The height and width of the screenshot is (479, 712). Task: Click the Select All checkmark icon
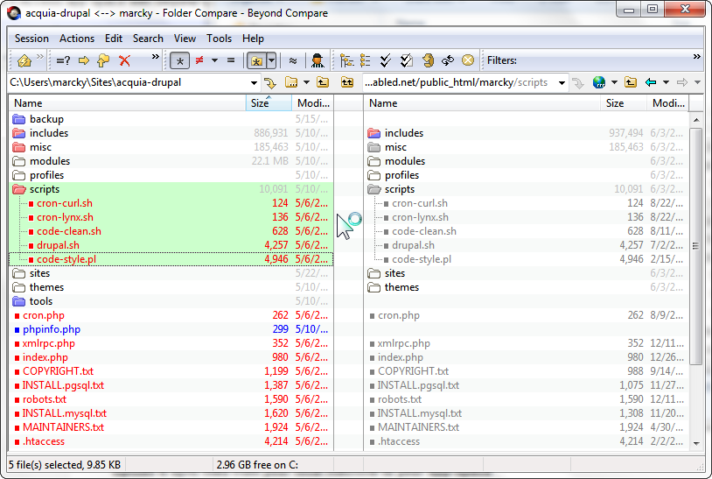[386, 60]
